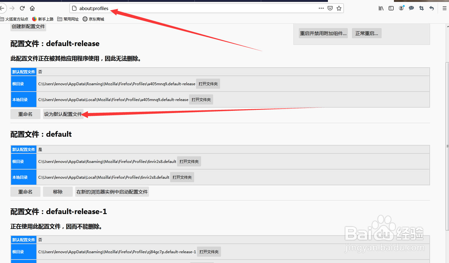Rename the default profile
The width and height of the screenshot is (449, 263).
click(x=25, y=192)
